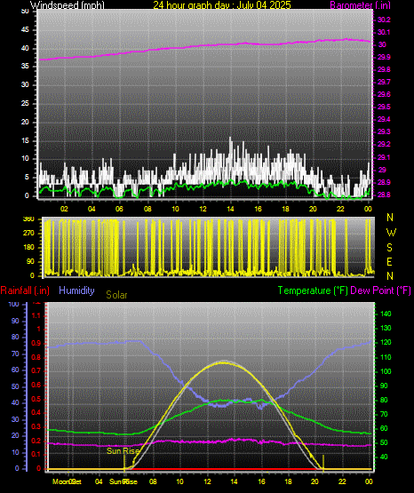Click the 12 hour tick on wind graph

pos(203,209)
